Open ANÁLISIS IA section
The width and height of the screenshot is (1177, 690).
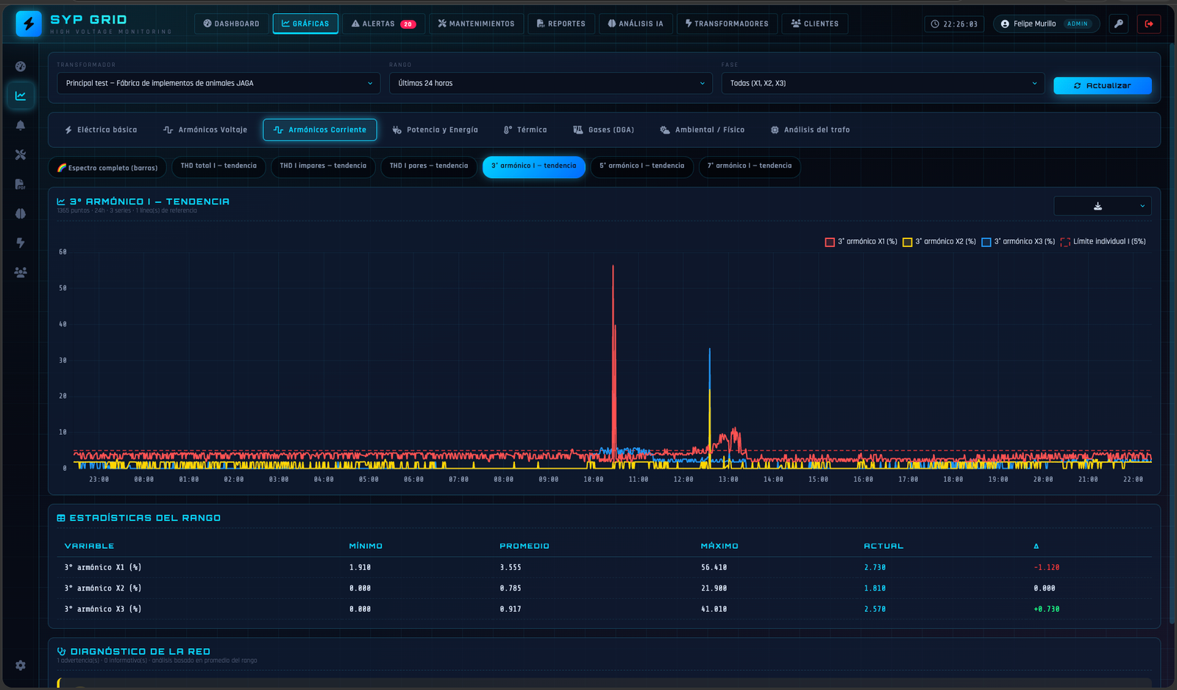tap(636, 24)
